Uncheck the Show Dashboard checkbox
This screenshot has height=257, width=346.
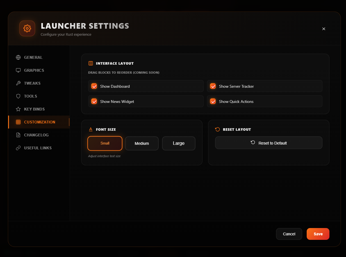tap(94, 86)
